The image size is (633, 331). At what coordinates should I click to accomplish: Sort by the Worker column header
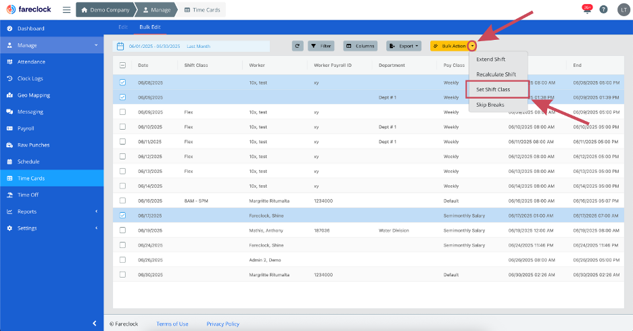[257, 66]
